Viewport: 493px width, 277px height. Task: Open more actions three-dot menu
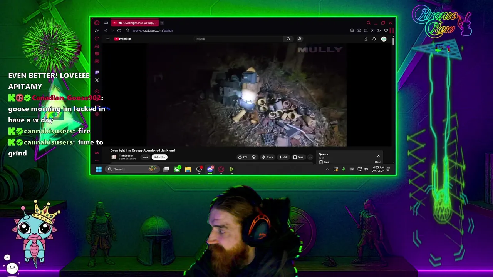[310, 157]
